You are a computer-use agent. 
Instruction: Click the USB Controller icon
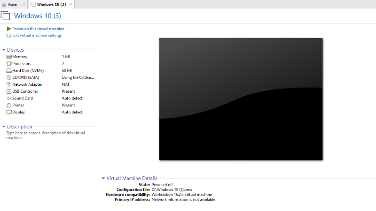pyautogui.click(x=8, y=91)
